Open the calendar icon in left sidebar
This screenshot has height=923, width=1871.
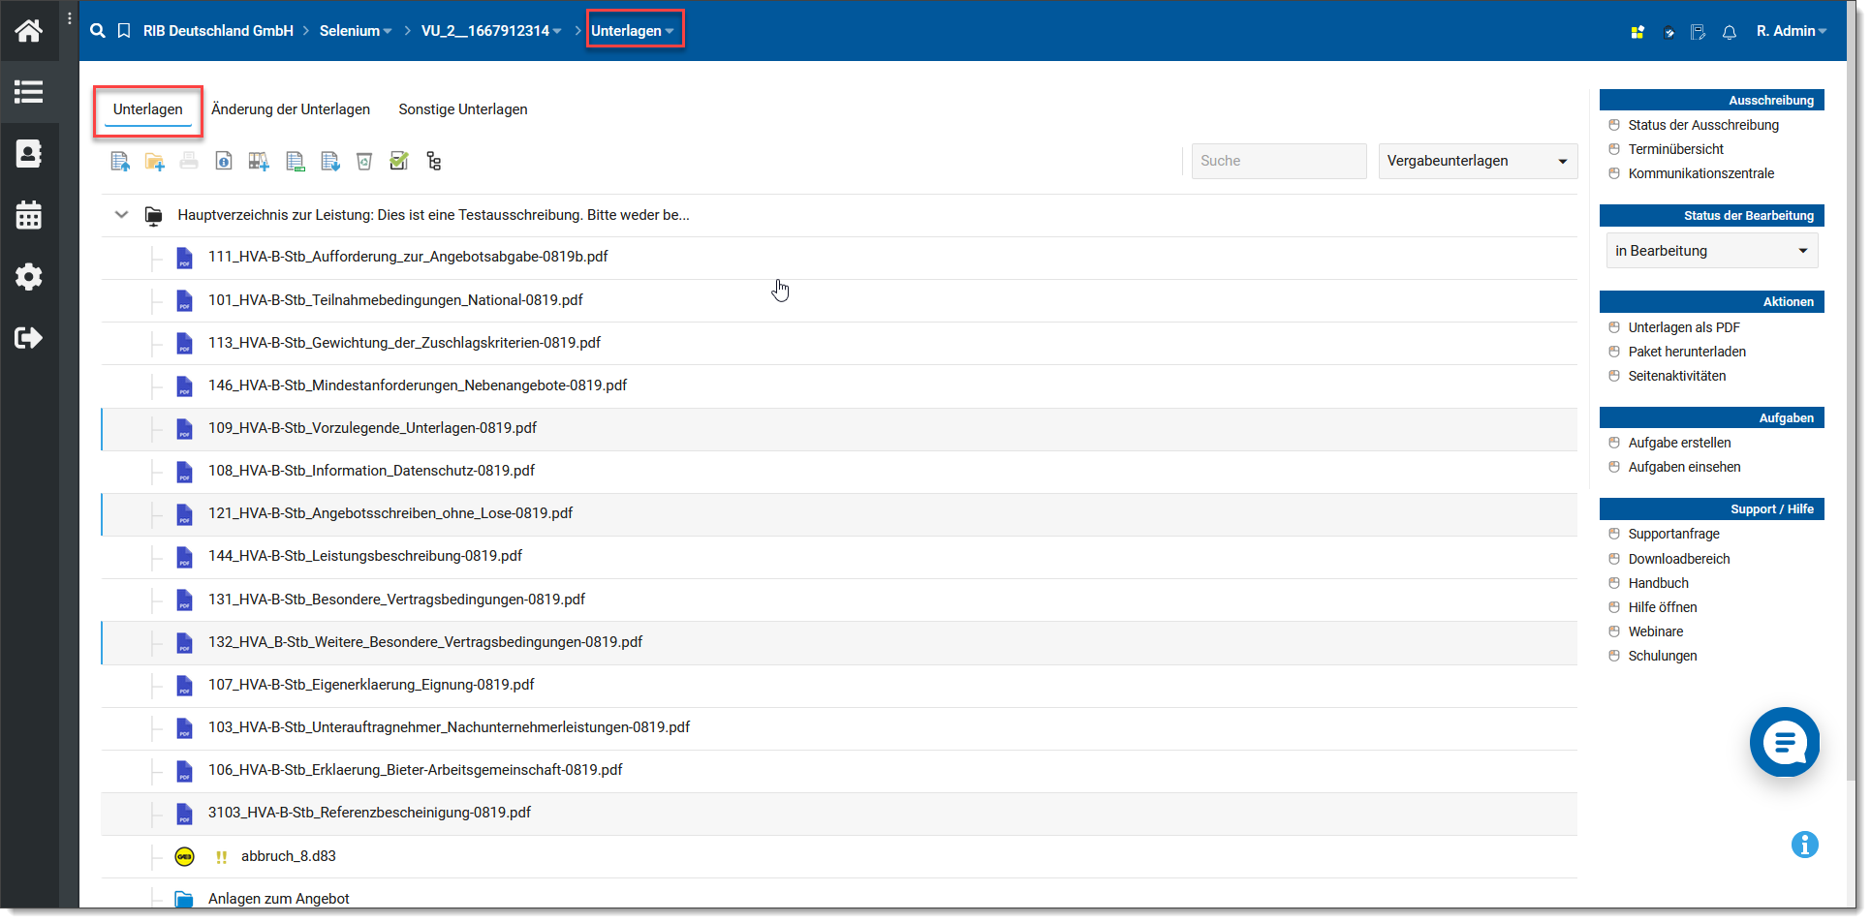(29, 215)
